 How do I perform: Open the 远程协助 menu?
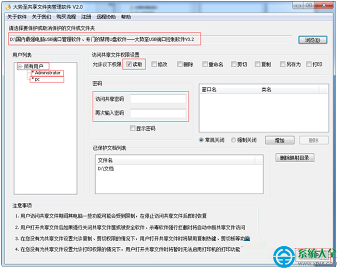pyautogui.click(x=106, y=17)
